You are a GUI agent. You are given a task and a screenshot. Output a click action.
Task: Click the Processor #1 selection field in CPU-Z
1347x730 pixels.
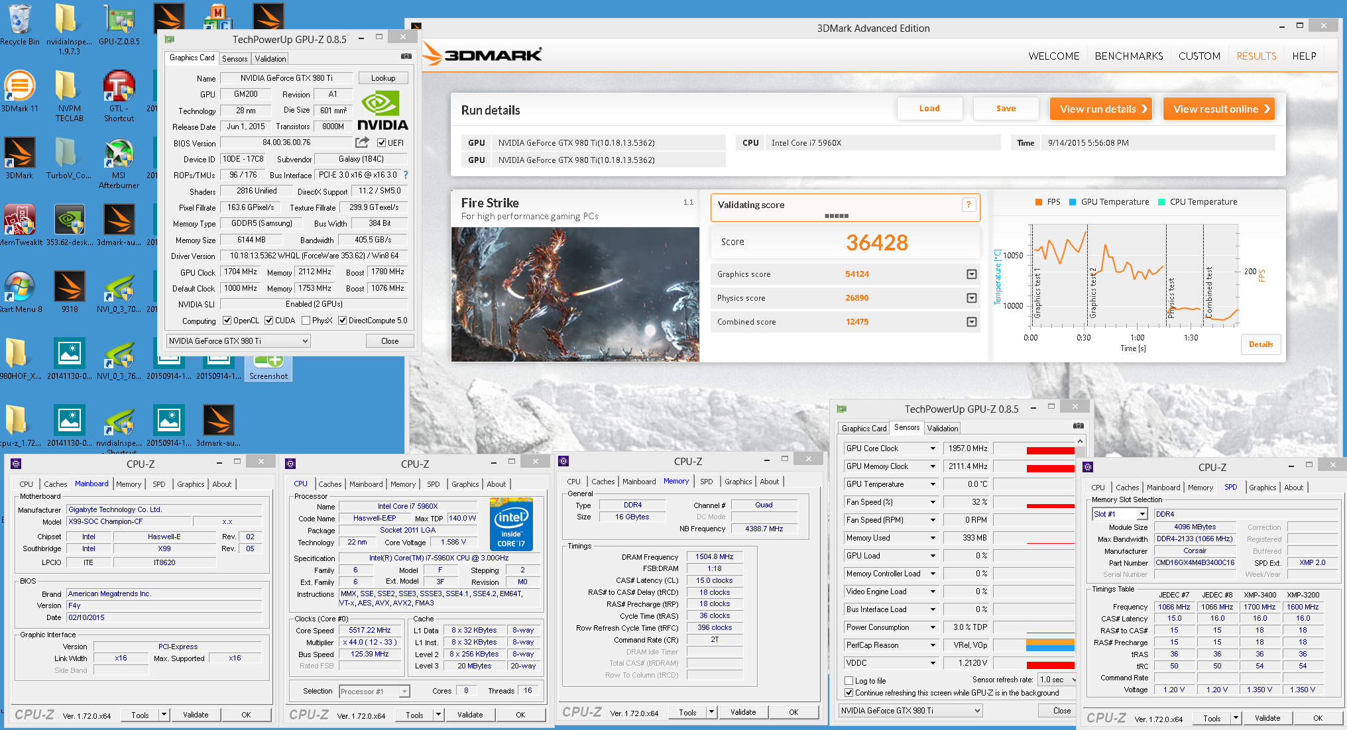(375, 692)
